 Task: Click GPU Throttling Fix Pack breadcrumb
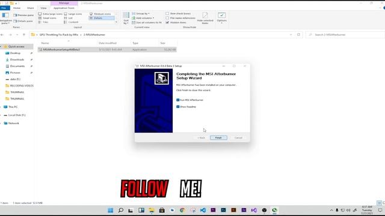[59, 35]
